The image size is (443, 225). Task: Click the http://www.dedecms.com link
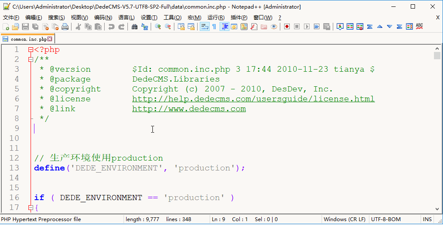[189, 109]
